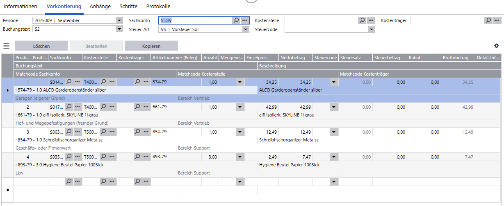Expand the Steuer-Art dropdown
Viewport: 504px width, 206px height.
click(x=246, y=29)
